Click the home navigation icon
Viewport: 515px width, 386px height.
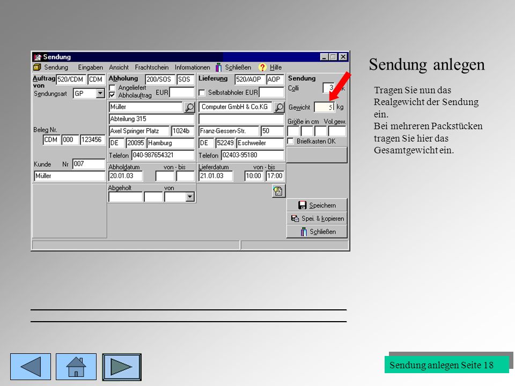click(76, 367)
